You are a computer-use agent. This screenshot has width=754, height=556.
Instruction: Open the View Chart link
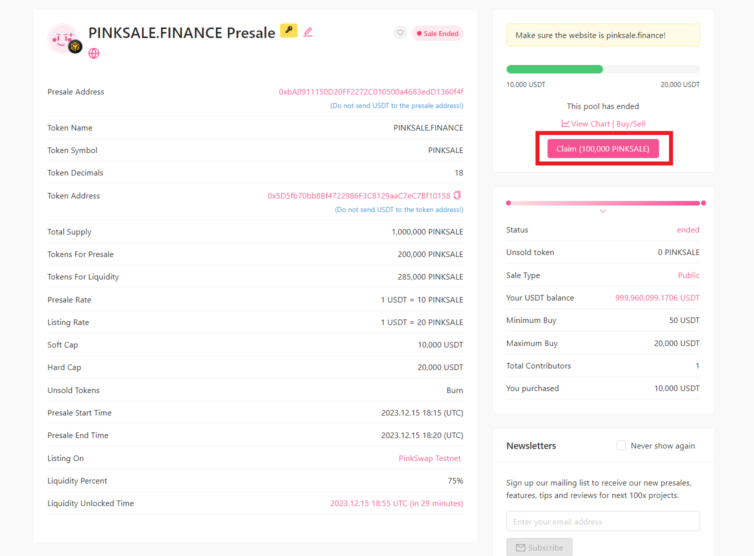coord(590,123)
